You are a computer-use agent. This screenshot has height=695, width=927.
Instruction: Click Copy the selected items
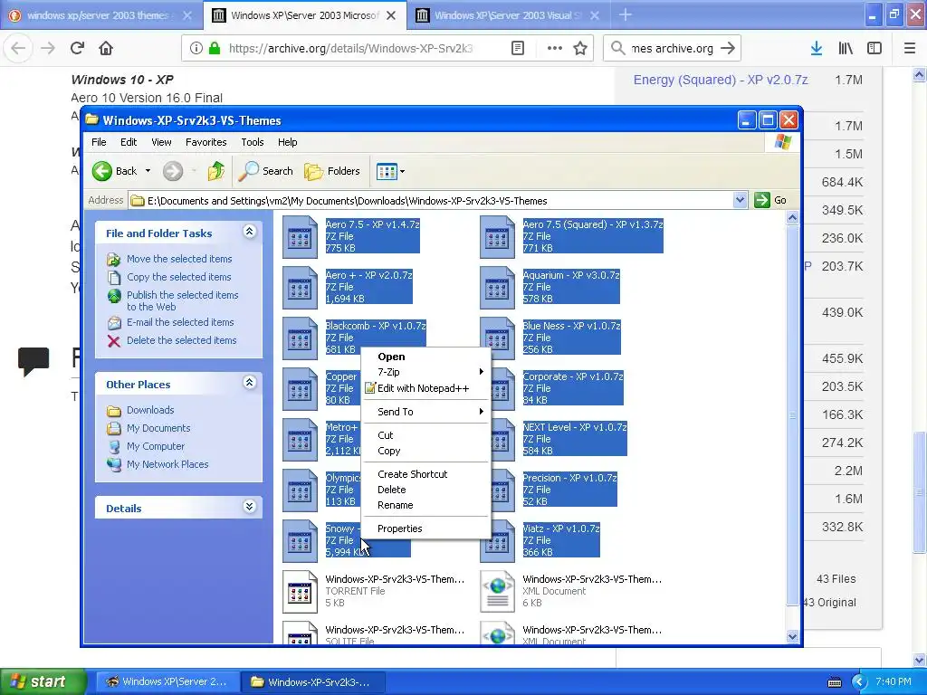(178, 277)
